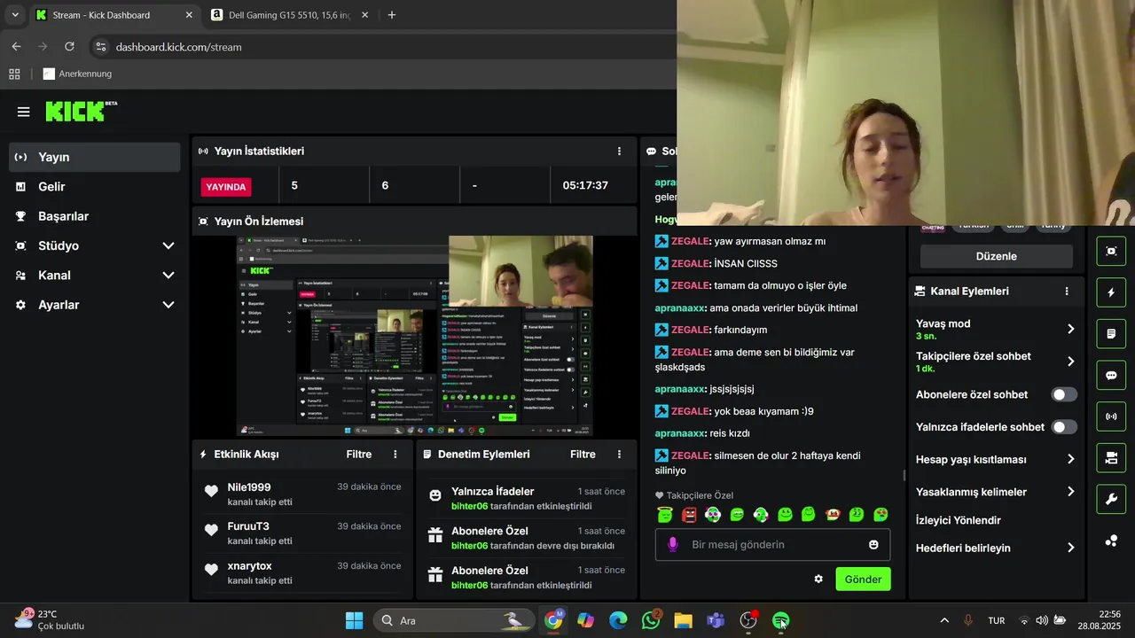The width and height of the screenshot is (1135, 638).
Task: Open the Anerkennung bookmark
Action: tap(77, 74)
